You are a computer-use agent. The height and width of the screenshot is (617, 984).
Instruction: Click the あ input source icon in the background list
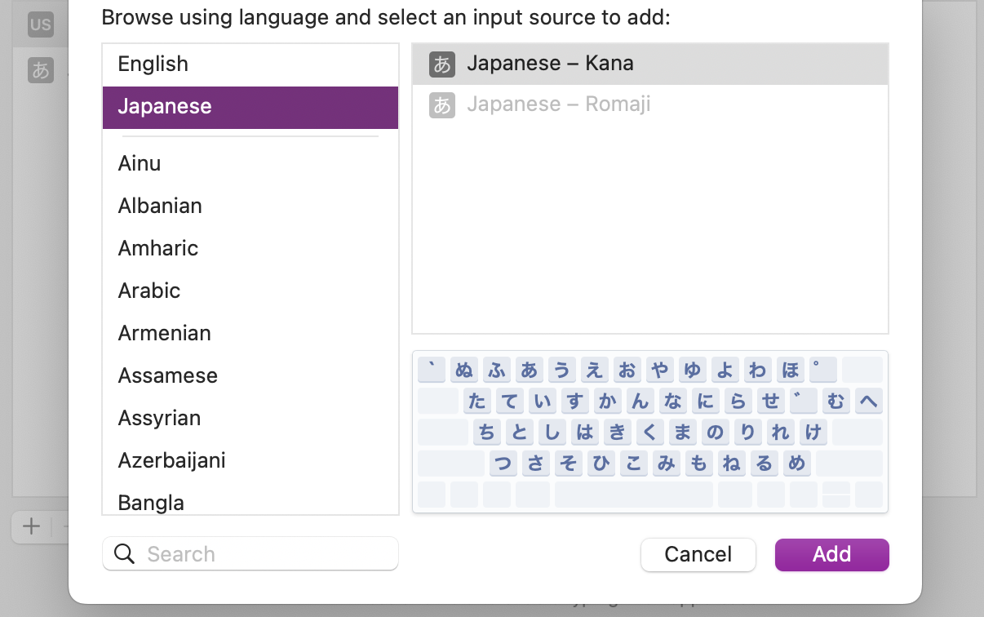click(x=40, y=69)
